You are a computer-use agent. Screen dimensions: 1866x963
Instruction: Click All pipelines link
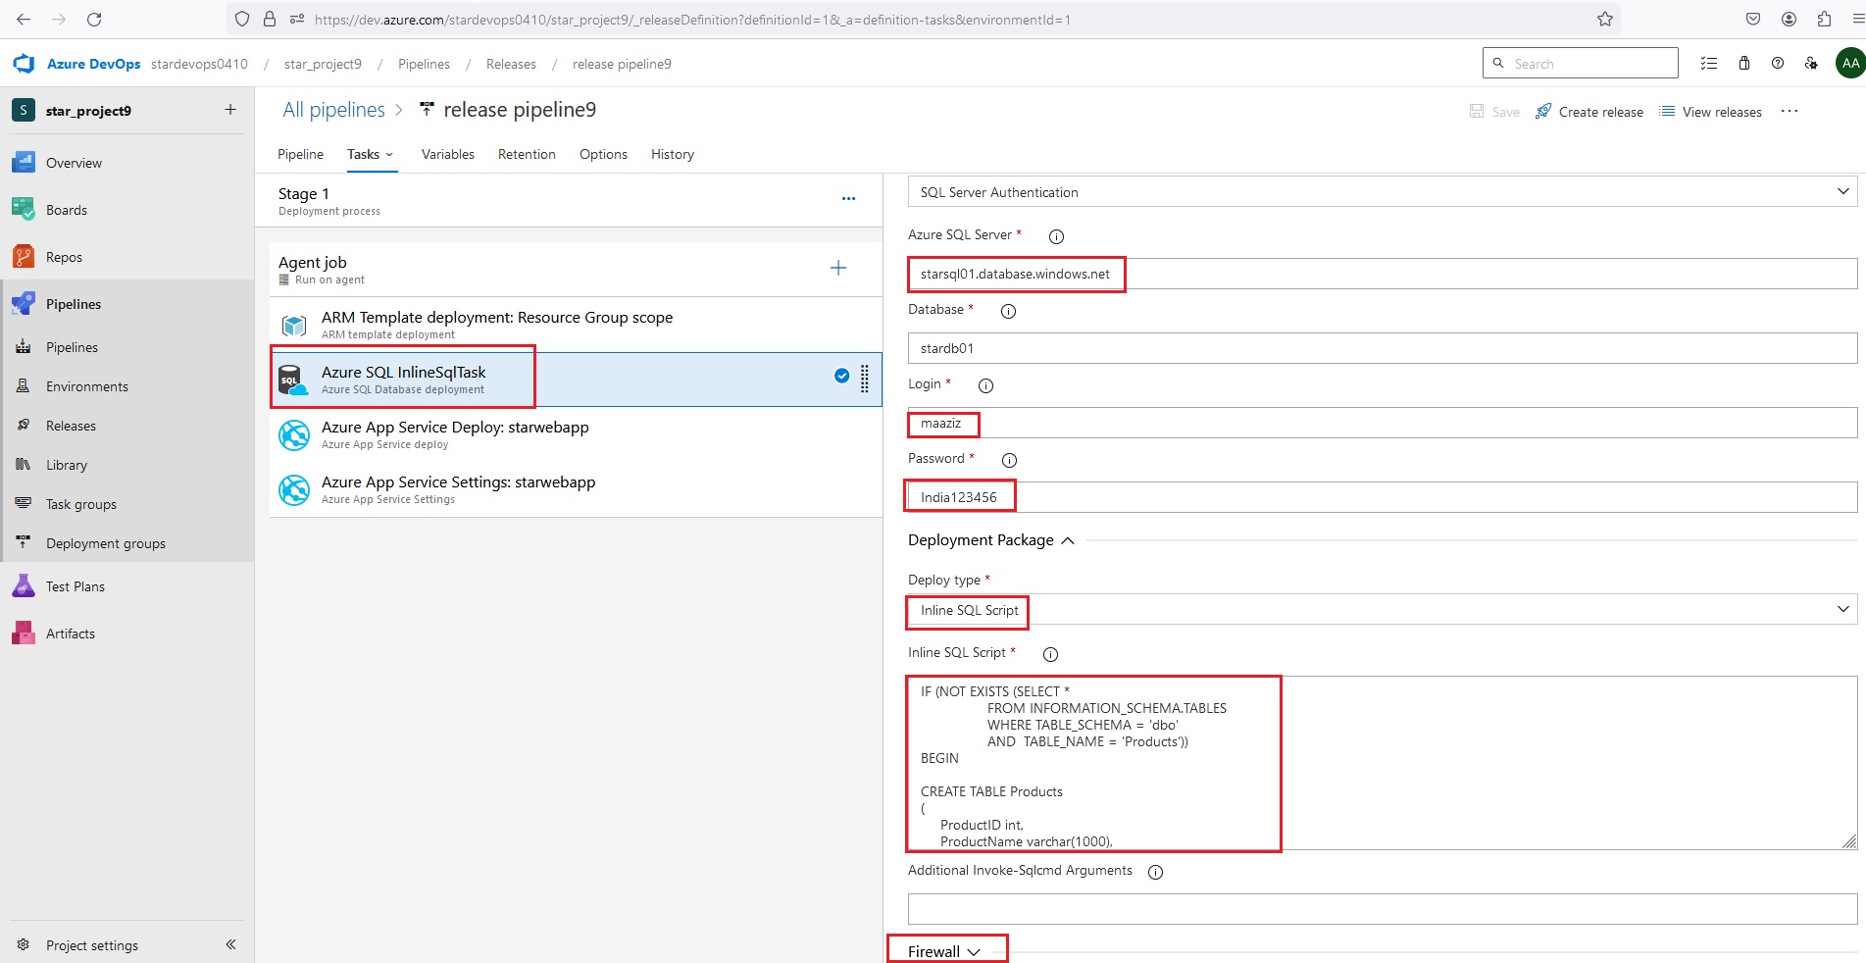333,110
